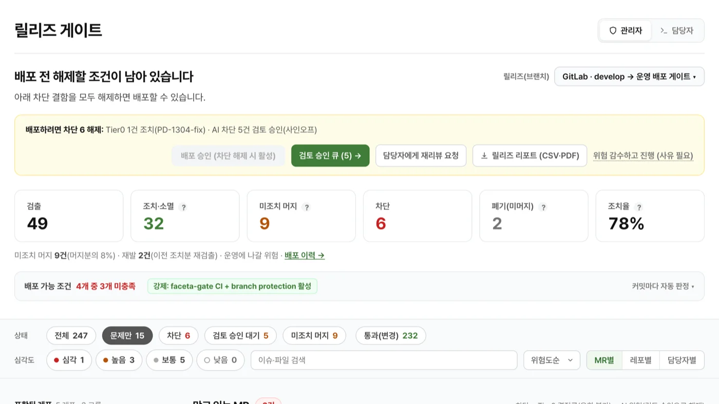719x404 pixels.
Task: Toggle 보통 5 severity filter
Action: (x=169, y=360)
